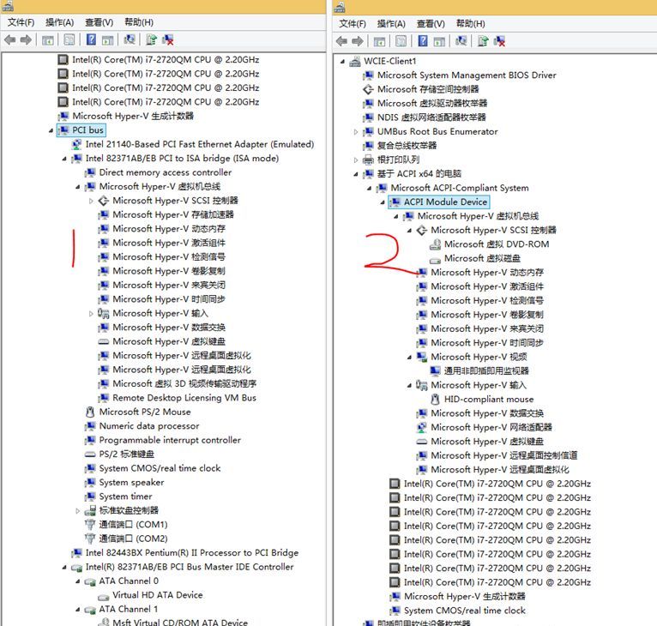The image size is (657, 626).
Task: Toggle action pane icon in right window toolbar
Action: click(439, 41)
